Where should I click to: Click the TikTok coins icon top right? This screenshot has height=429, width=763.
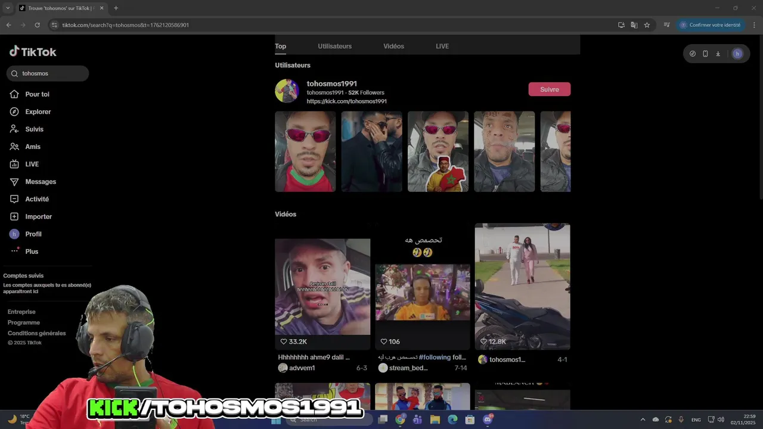click(x=692, y=54)
